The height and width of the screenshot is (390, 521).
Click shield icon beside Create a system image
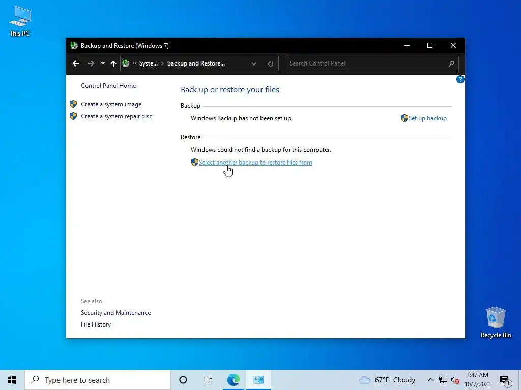[73, 104]
